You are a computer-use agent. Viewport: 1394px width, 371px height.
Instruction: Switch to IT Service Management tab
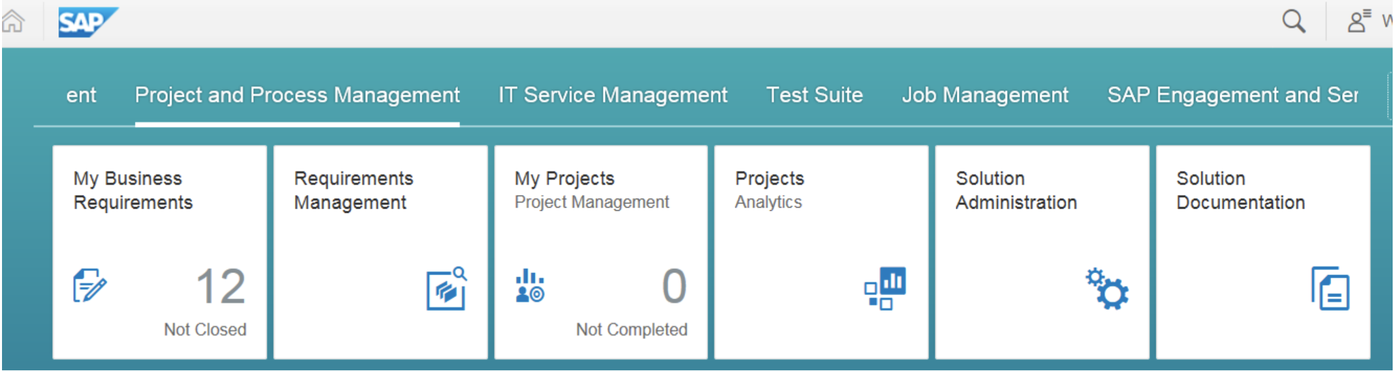612,95
